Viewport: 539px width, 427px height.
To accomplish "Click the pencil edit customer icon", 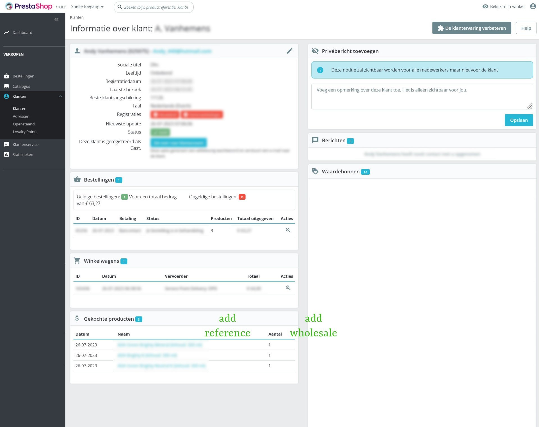I will (x=289, y=51).
